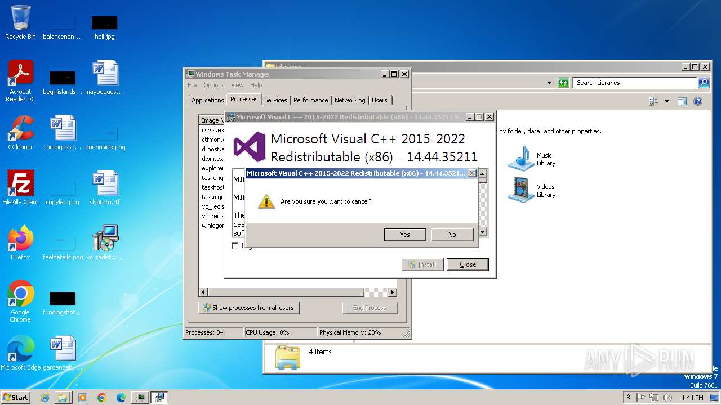721x405 pixels.
Task: Click No in the cancel confirmation dialog
Action: 452,235
